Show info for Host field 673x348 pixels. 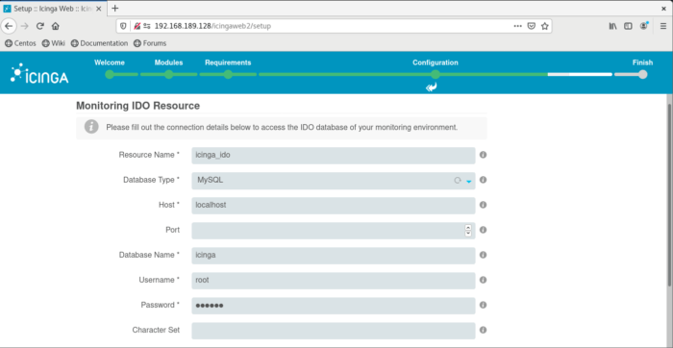point(483,205)
